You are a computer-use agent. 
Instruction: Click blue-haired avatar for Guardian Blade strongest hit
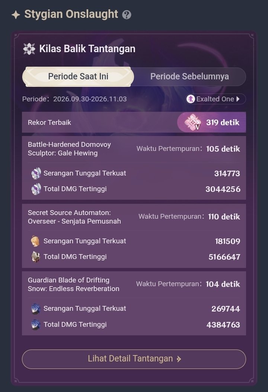click(x=35, y=309)
